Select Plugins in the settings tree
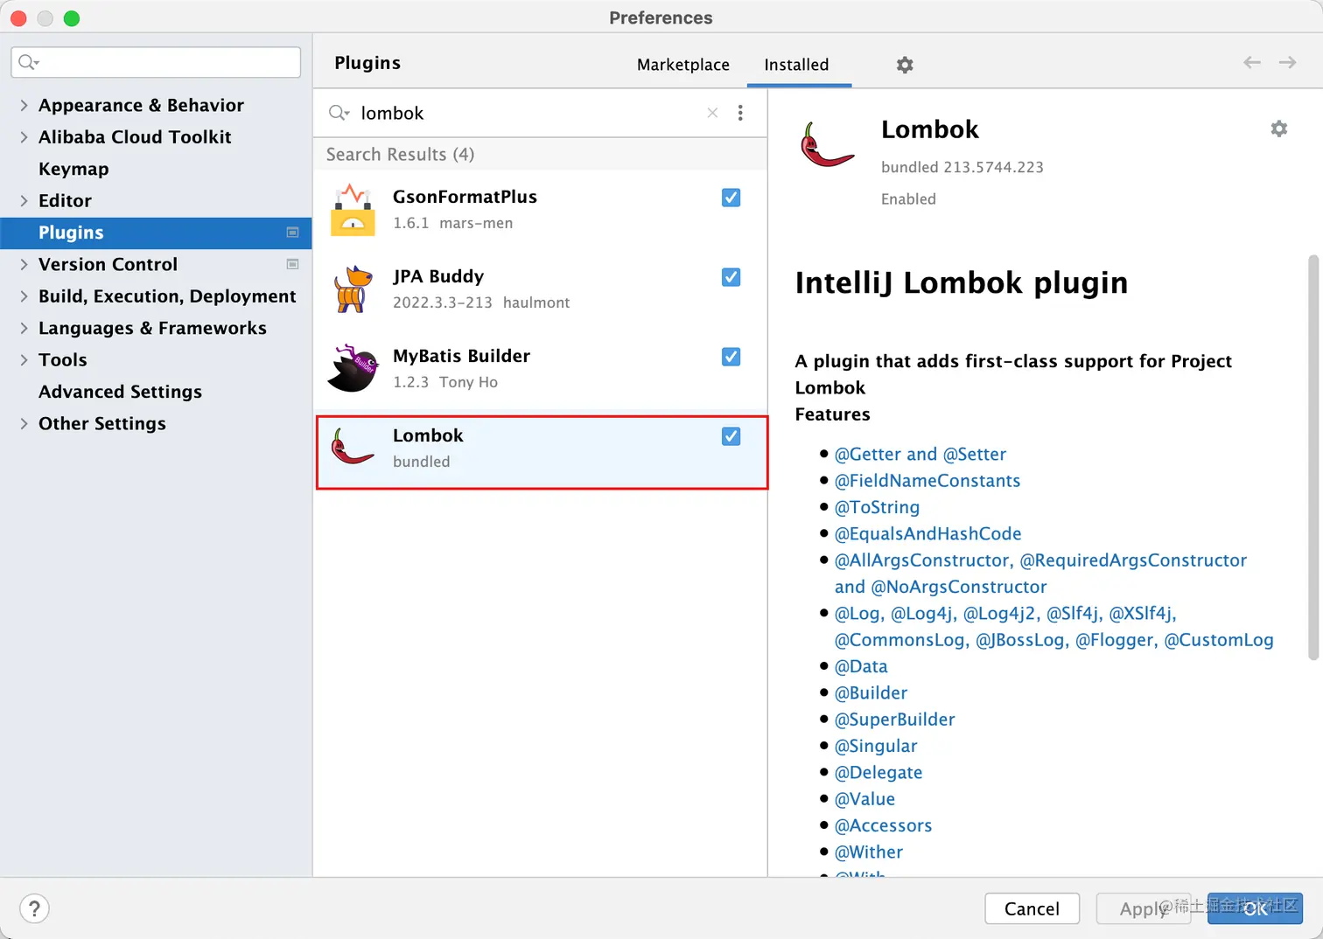Screen dimensions: 1323x939 156,233
